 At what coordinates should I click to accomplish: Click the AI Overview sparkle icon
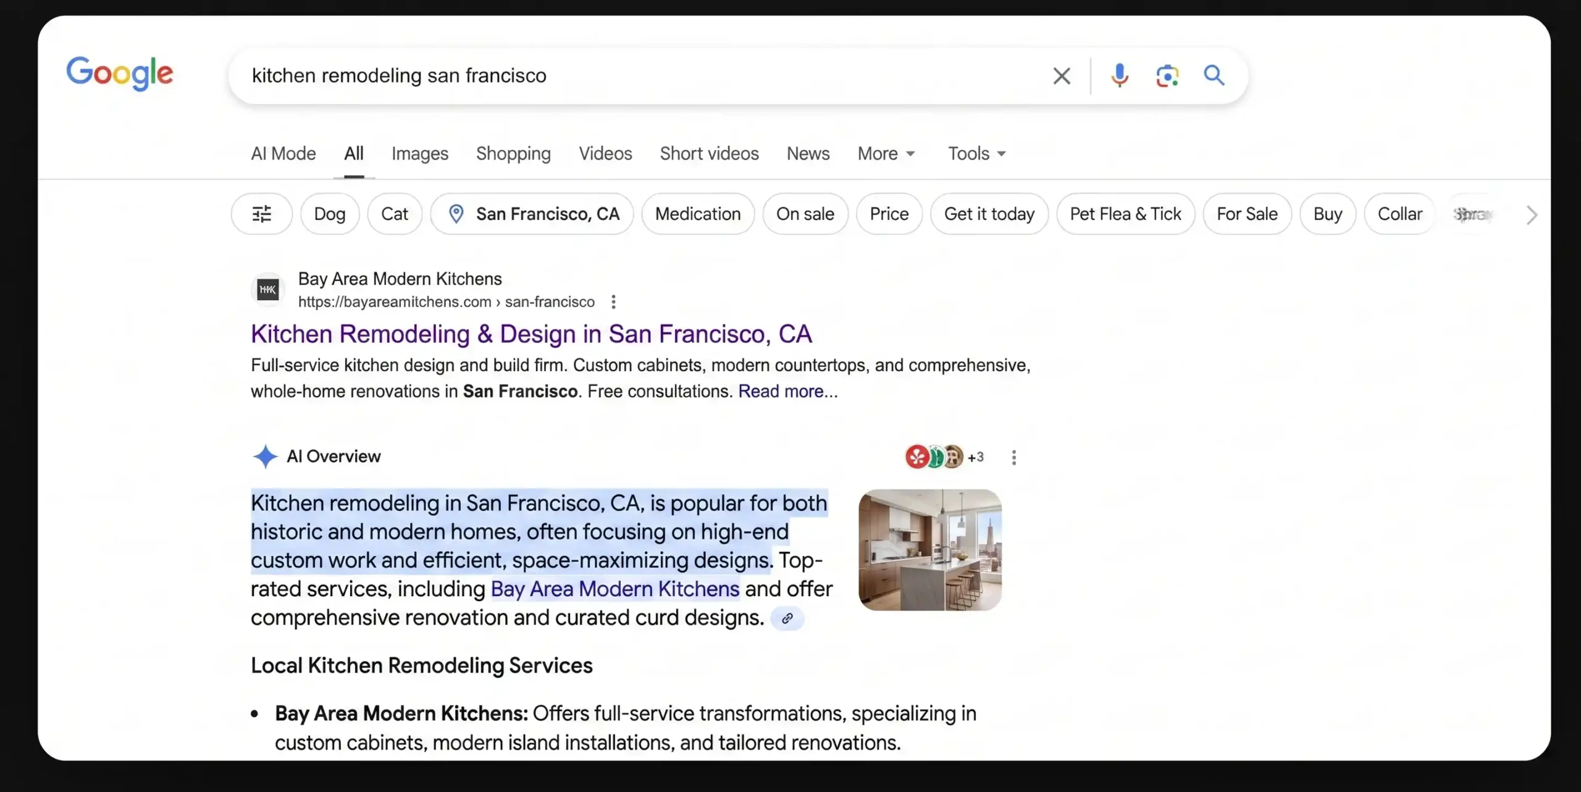[265, 457]
